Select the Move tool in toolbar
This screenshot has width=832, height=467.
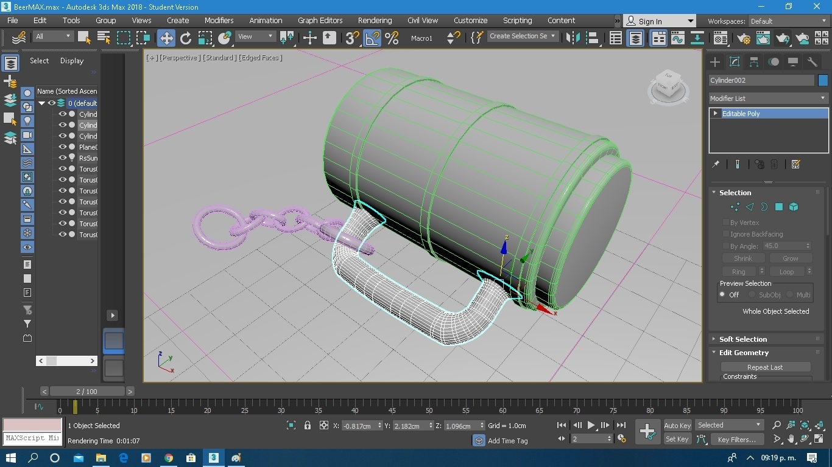(166, 38)
